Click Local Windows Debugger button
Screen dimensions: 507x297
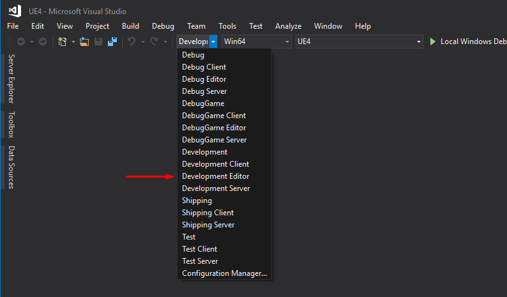467,42
